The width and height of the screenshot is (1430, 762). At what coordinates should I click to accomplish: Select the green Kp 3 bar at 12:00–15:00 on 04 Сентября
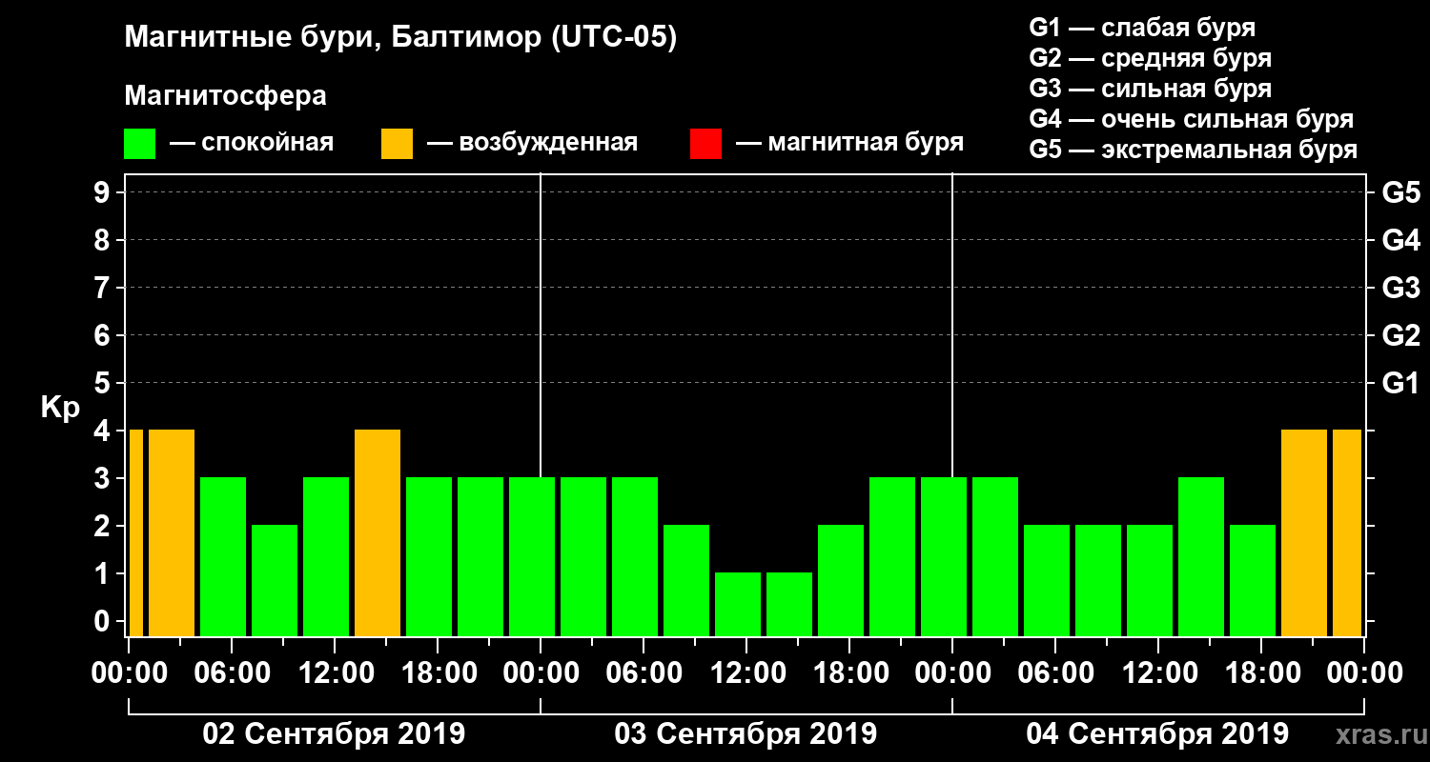[1201, 556]
